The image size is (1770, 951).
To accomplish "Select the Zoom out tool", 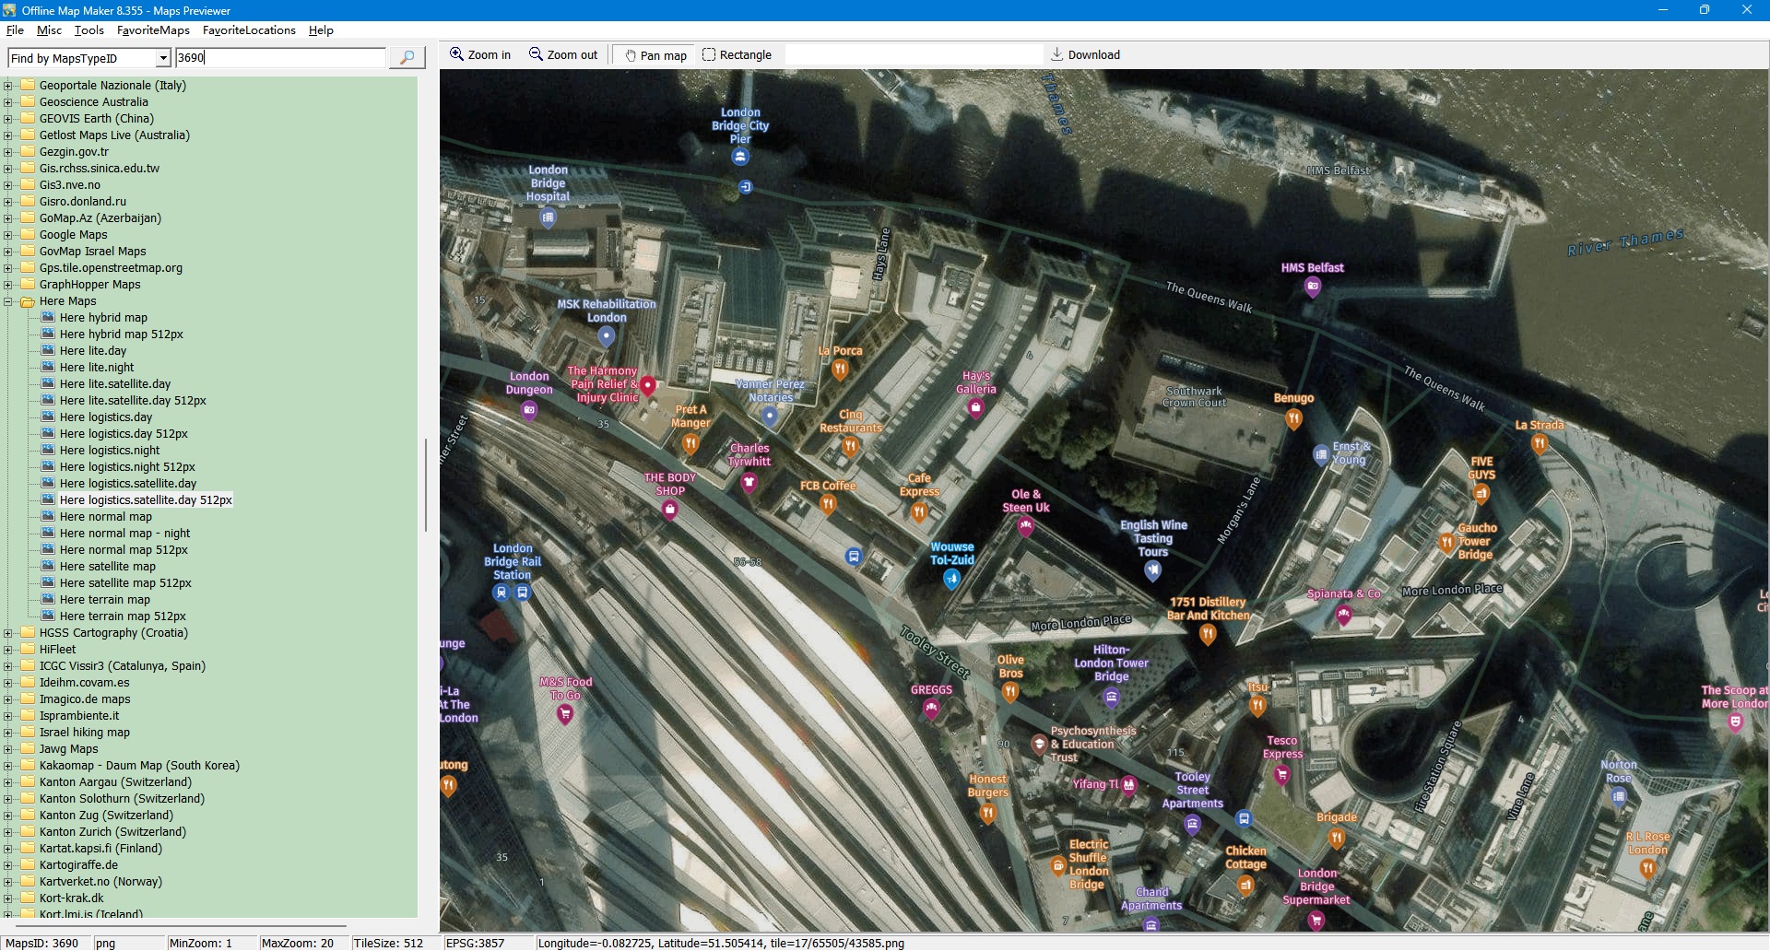I will [563, 55].
